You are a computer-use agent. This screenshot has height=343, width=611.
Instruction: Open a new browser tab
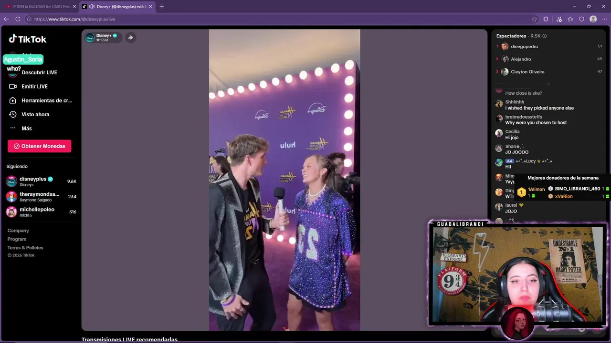(x=162, y=7)
